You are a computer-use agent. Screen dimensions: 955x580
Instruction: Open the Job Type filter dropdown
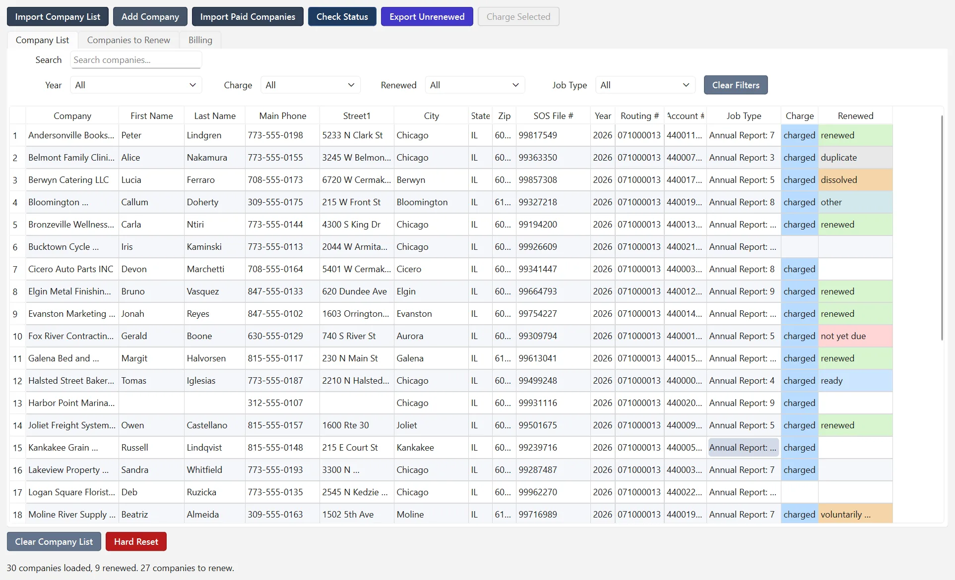point(645,85)
